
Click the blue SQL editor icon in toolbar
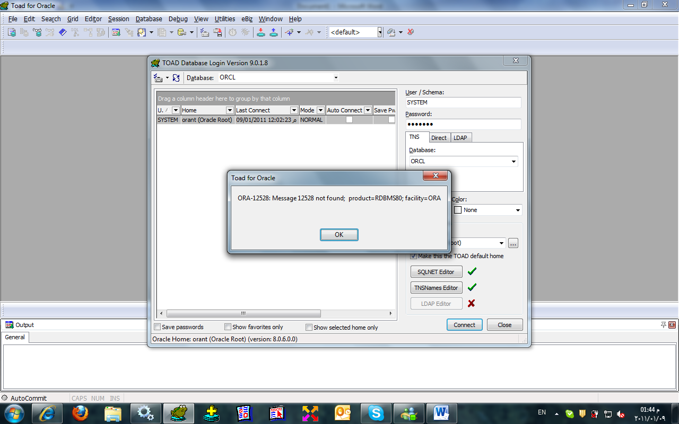pos(63,32)
